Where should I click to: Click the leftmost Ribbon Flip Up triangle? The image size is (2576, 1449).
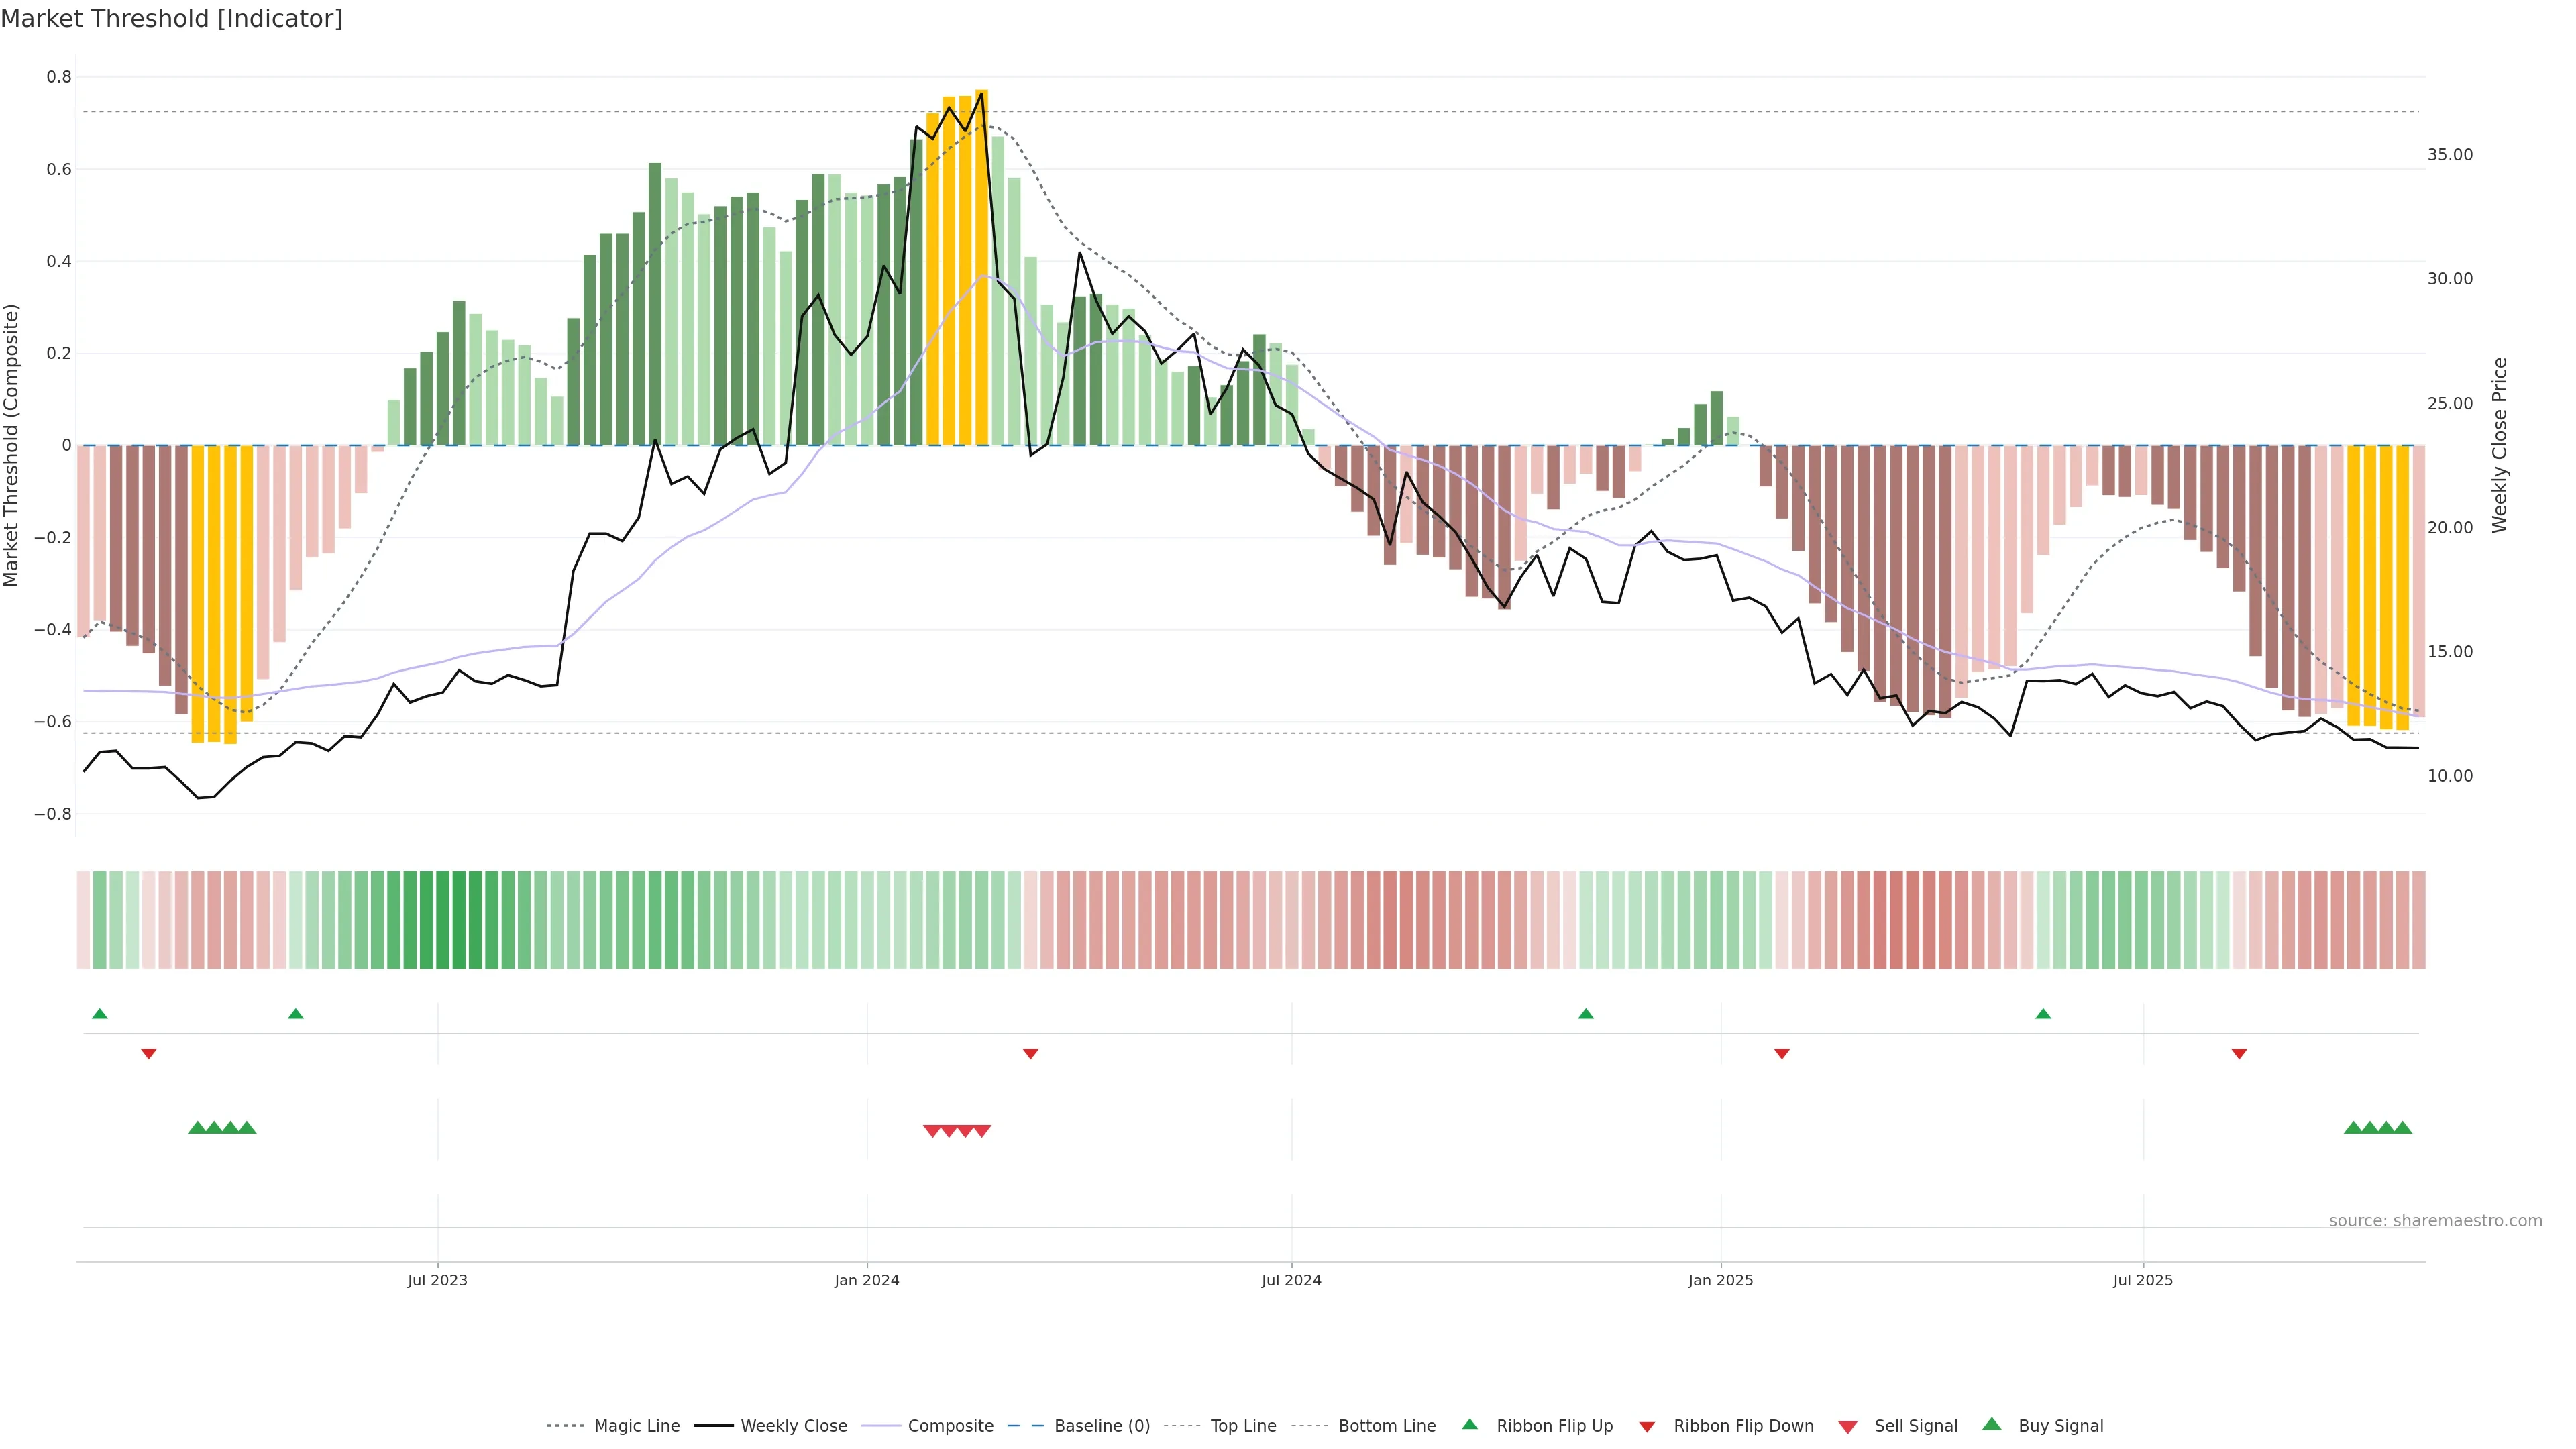[x=99, y=1014]
